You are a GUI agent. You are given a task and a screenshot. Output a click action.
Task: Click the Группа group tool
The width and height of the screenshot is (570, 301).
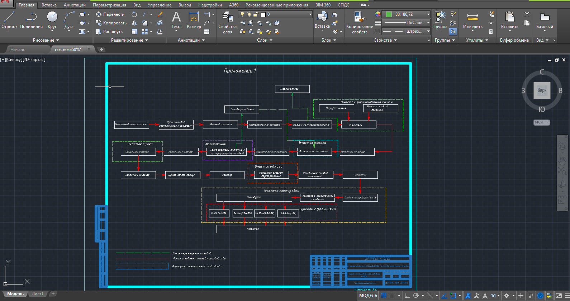[440, 20]
